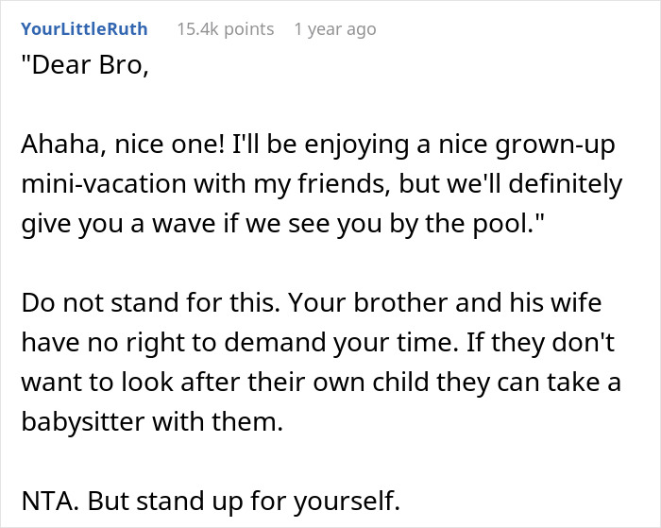Image resolution: width=661 pixels, height=528 pixels.
Task: Click the phrase "But stand up for yourself."
Action: coord(244,502)
